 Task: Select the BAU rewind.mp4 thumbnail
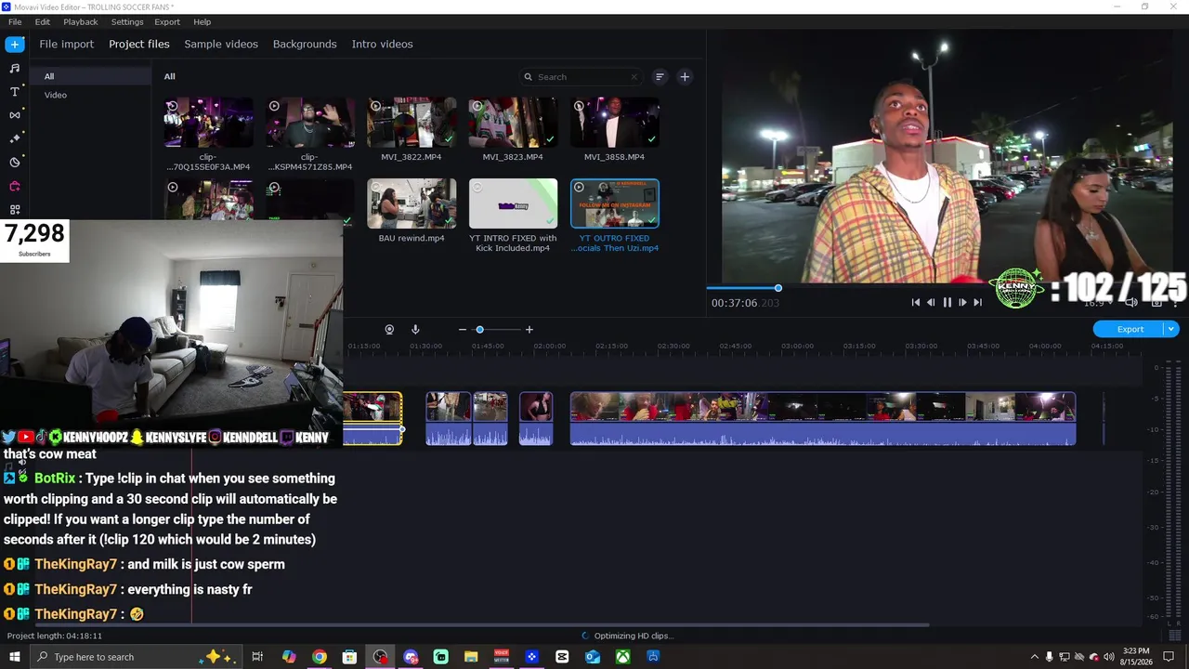(x=412, y=203)
